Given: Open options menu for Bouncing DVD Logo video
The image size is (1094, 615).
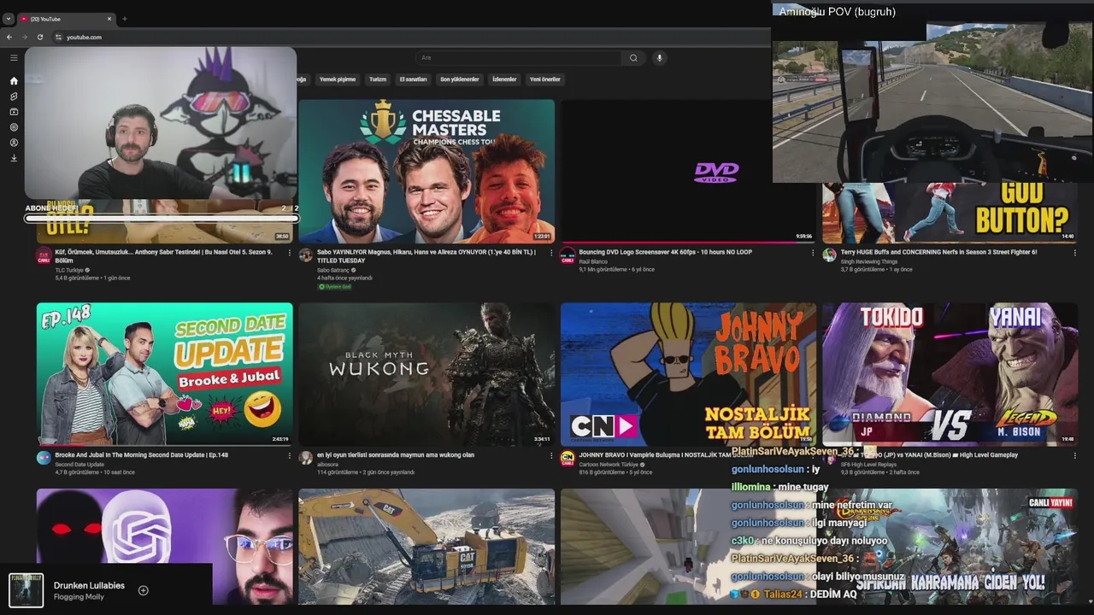Looking at the screenshot, I should [813, 253].
